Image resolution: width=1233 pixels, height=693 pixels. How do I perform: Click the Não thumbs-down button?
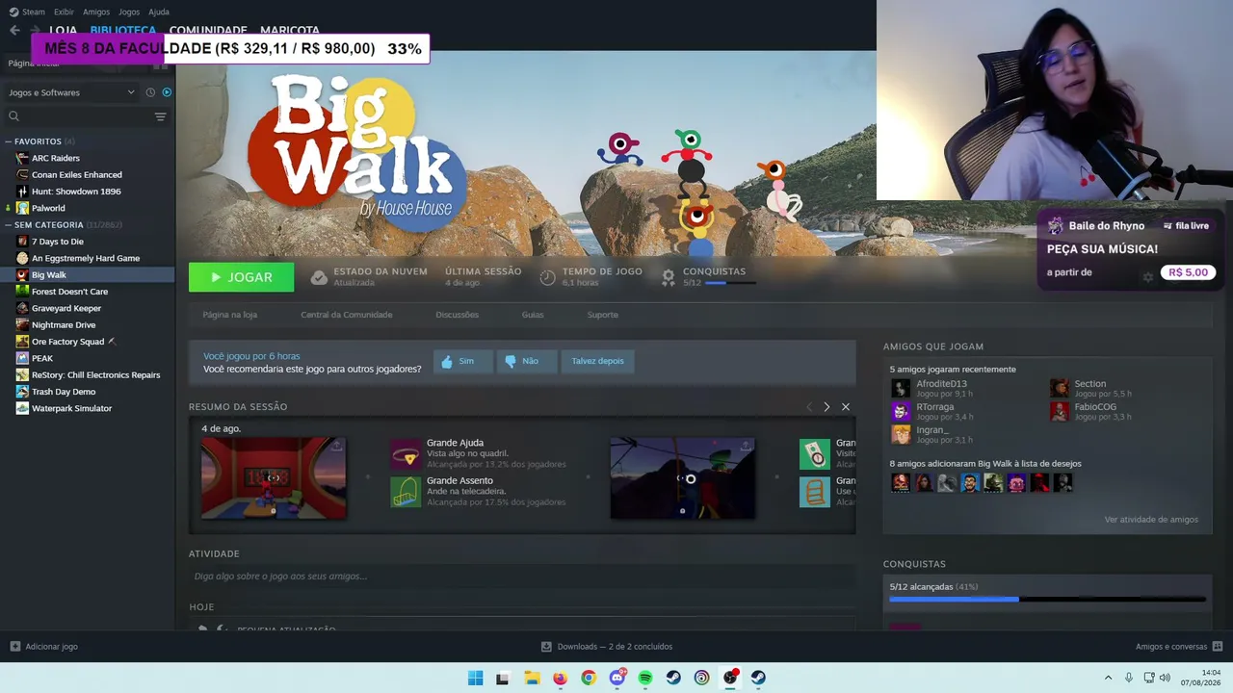pyautogui.click(x=527, y=361)
